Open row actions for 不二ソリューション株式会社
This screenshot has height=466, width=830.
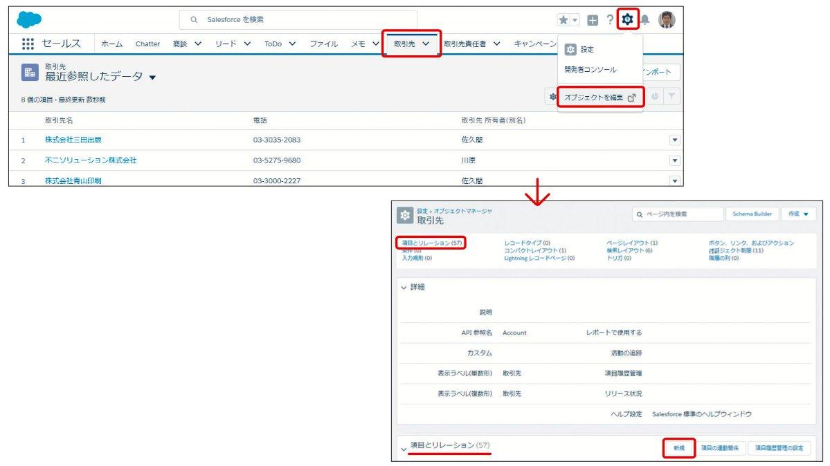[674, 160]
